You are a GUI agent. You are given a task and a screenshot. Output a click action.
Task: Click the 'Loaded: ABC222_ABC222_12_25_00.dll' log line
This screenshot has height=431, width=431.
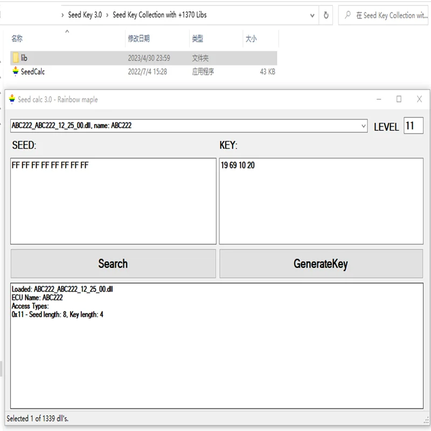[x=62, y=289]
